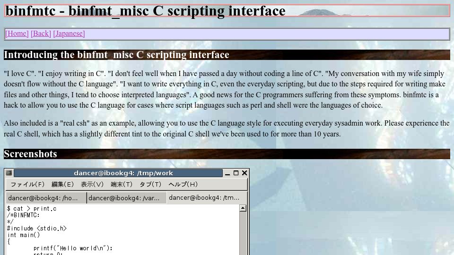Select the dancer@ibookg4: /tm... tab
The height and width of the screenshot is (255, 454).
(x=207, y=198)
